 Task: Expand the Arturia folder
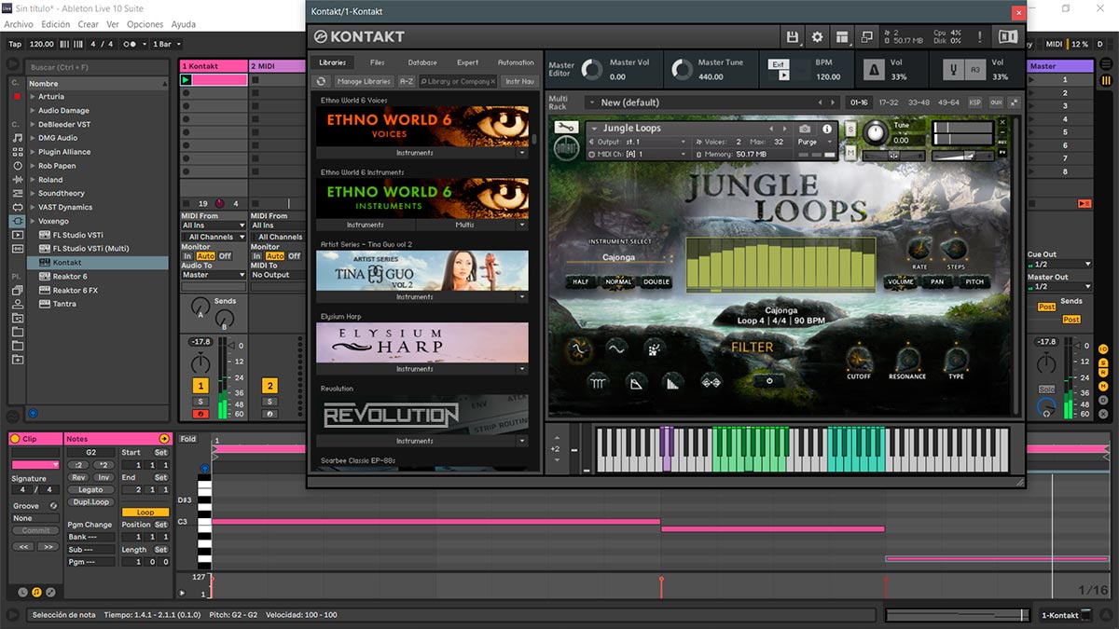(32, 97)
